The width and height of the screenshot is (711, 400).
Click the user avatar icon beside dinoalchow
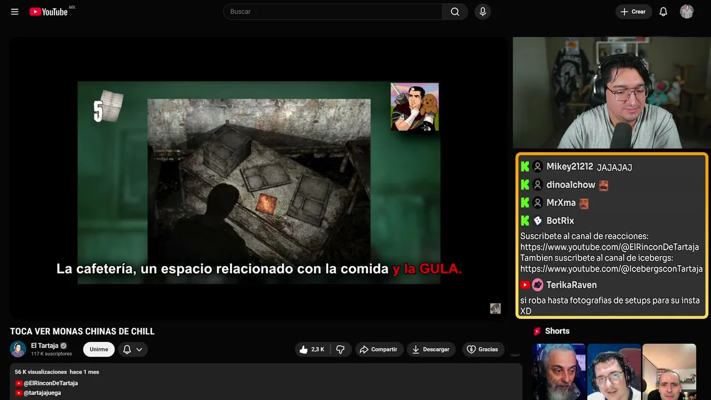point(538,185)
